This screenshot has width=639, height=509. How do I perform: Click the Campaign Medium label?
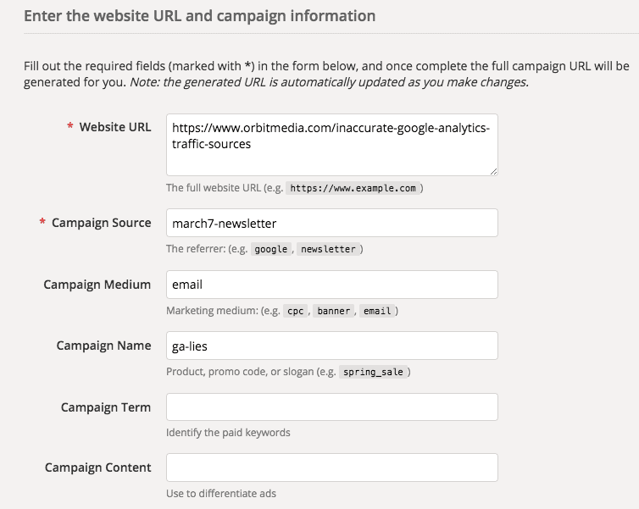tap(97, 285)
